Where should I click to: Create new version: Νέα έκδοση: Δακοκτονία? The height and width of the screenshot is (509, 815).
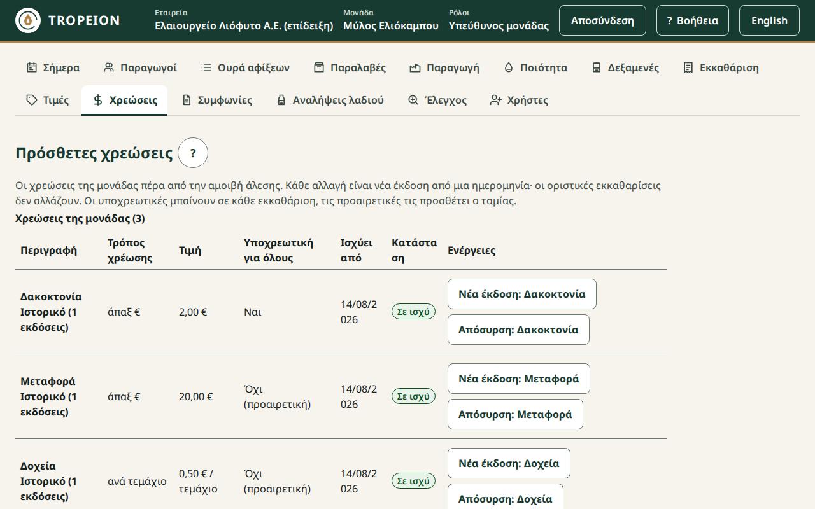522,294
